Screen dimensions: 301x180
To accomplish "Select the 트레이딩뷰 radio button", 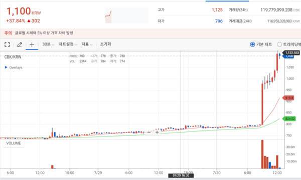I will coord(279,44).
